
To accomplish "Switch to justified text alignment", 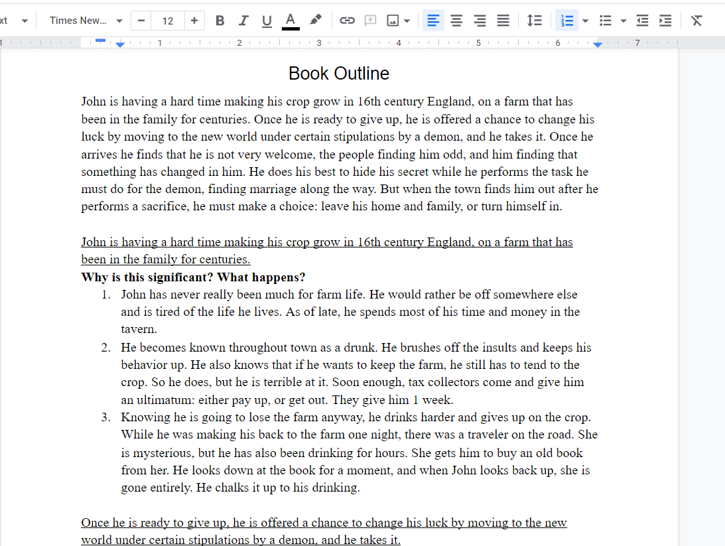I will (x=503, y=21).
